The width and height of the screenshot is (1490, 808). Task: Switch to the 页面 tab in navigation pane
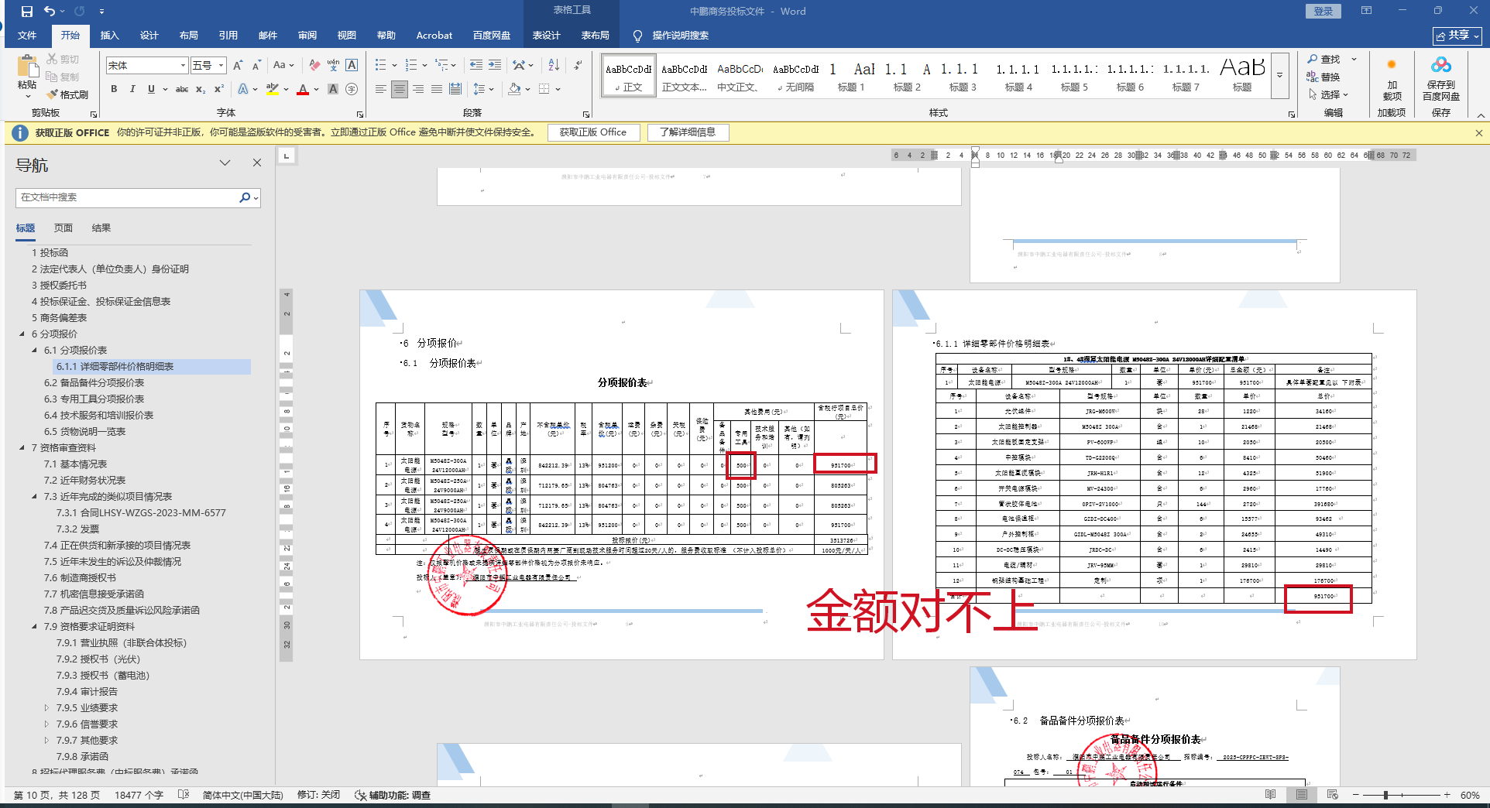64,228
